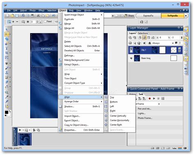Choose Center Horizontally from Align submenu

pos(120,120)
